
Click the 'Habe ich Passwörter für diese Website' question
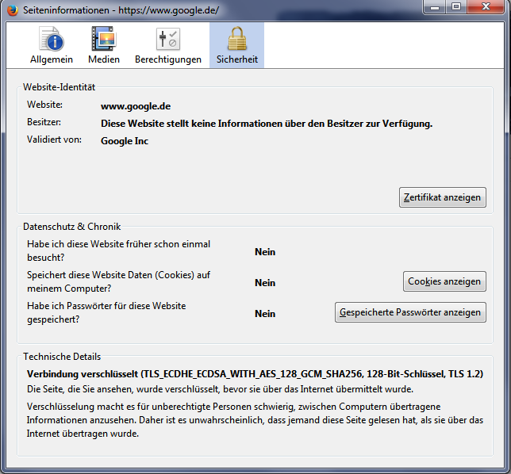106,312
